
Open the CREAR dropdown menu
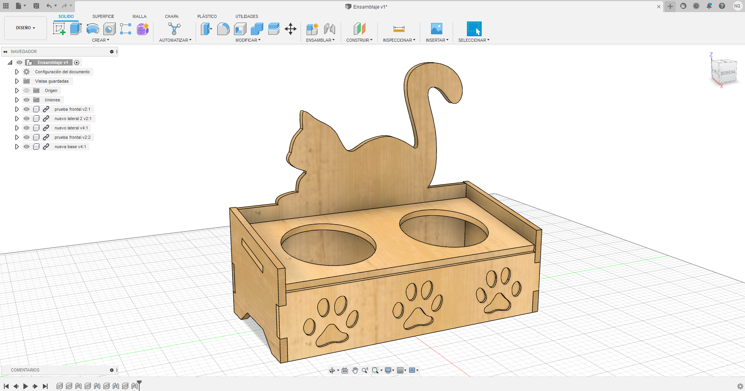(x=101, y=40)
